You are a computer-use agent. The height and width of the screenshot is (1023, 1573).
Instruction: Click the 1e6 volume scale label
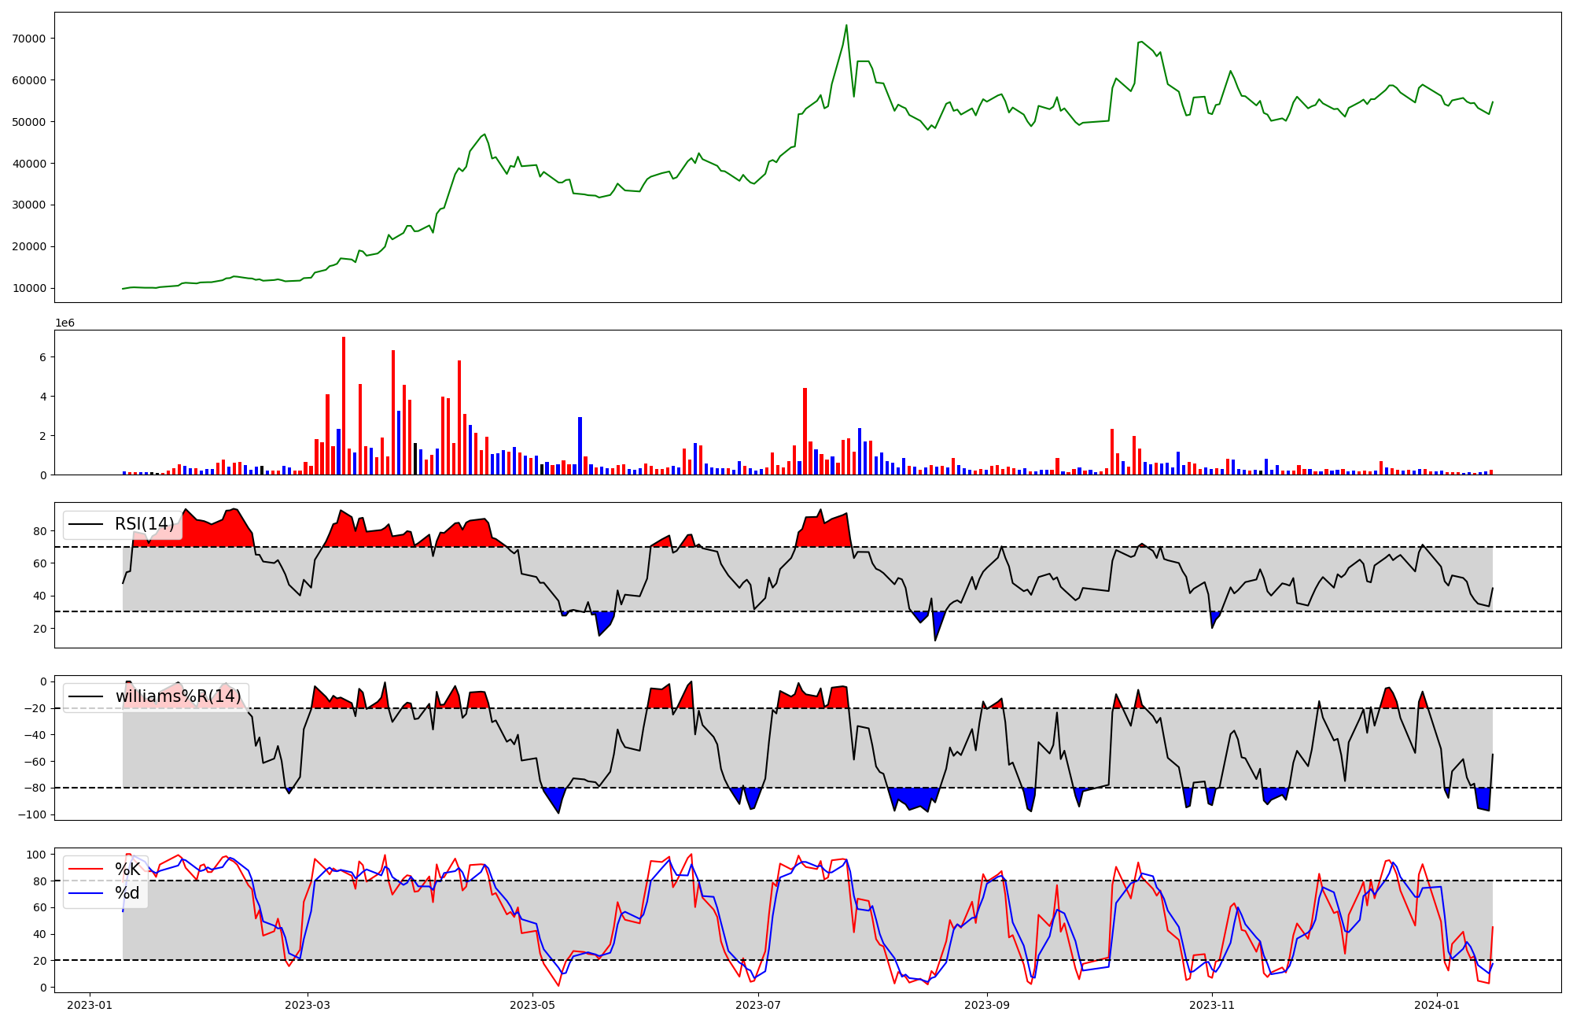(x=64, y=323)
